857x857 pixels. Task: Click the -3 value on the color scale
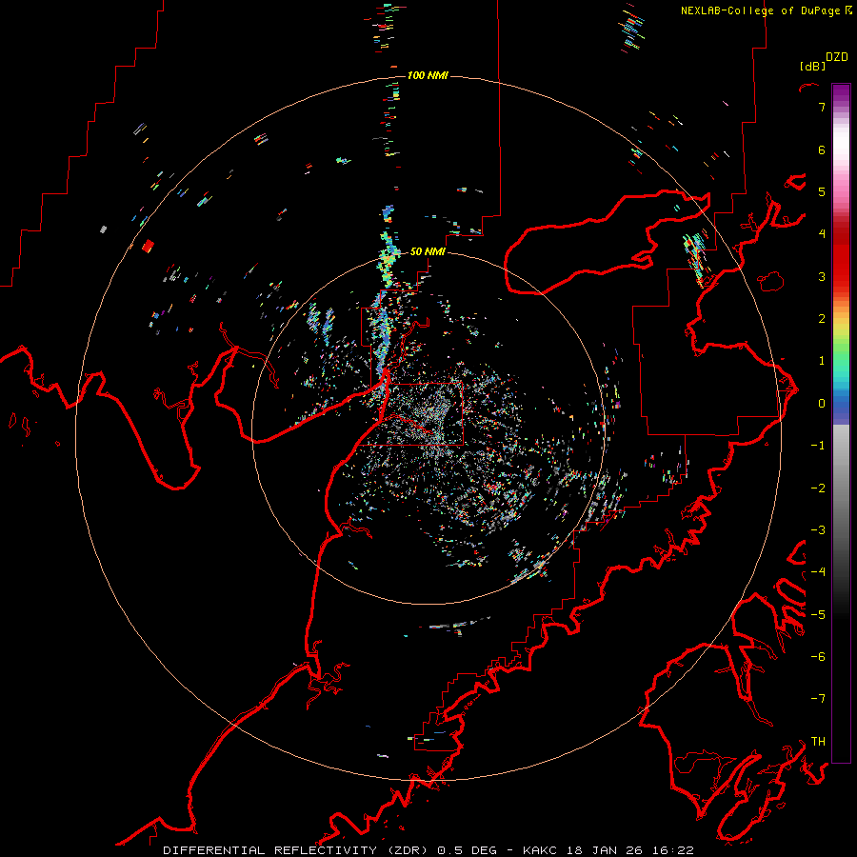(818, 530)
